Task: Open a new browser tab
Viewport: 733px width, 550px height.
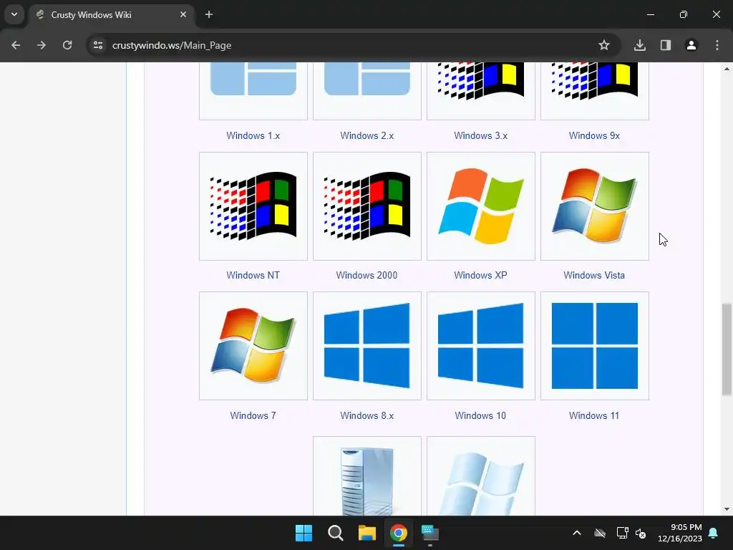Action: (x=209, y=14)
